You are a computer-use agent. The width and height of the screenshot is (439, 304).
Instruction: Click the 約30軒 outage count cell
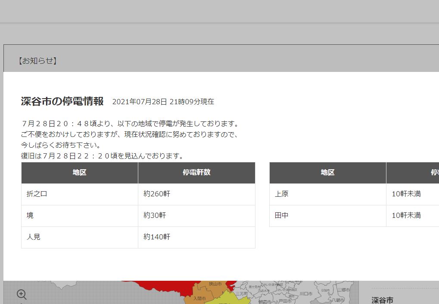(x=196, y=216)
